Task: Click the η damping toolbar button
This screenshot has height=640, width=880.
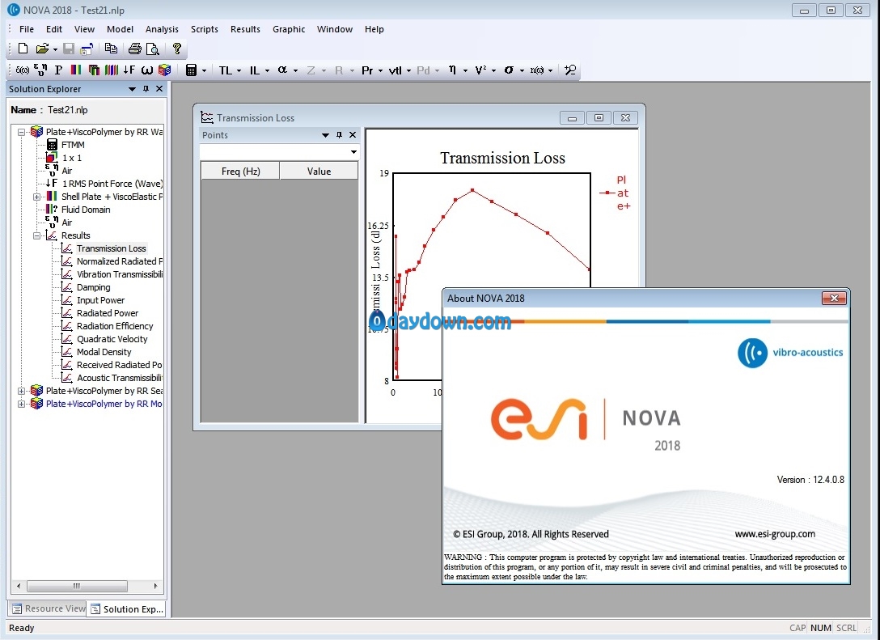Action: coord(452,70)
